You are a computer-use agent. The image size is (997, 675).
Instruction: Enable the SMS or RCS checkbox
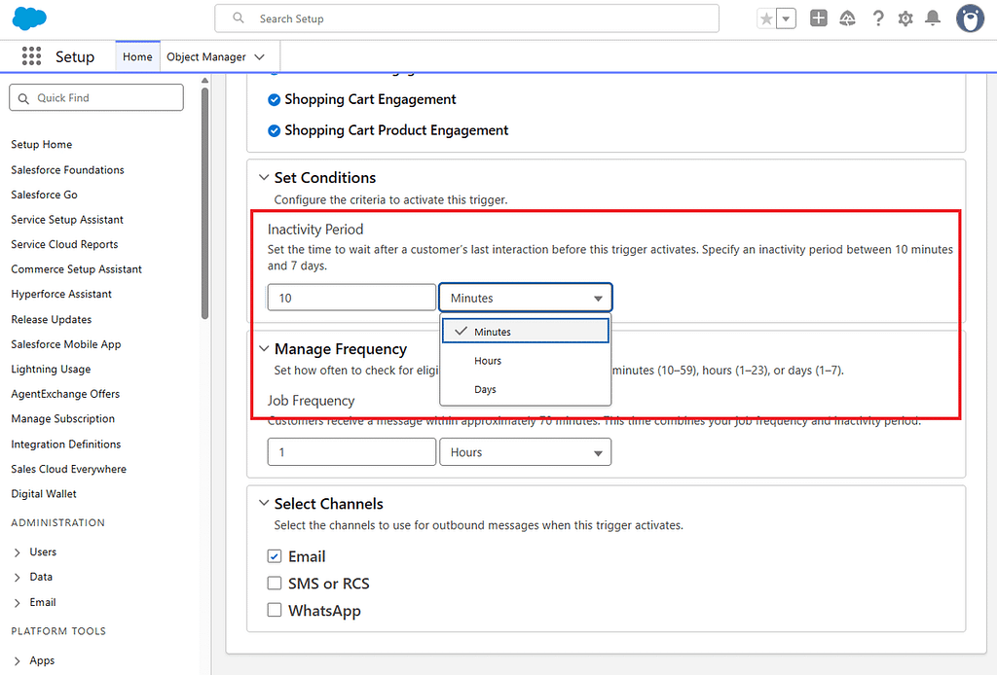[274, 583]
